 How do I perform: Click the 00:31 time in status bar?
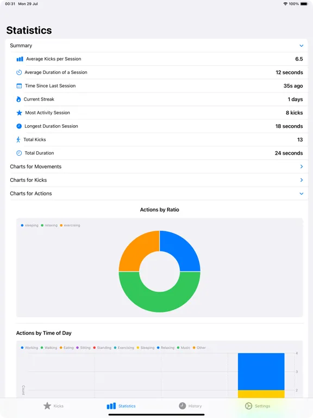coord(10,4)
